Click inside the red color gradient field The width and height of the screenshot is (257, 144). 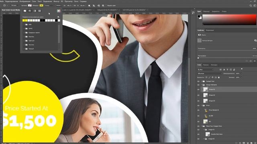click(x=229, y=20)
